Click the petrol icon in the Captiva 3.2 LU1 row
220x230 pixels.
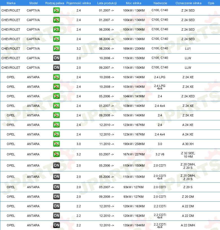coord(57,49)
